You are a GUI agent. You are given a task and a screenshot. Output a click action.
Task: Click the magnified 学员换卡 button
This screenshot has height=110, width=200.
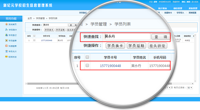(x=115, y=46)
